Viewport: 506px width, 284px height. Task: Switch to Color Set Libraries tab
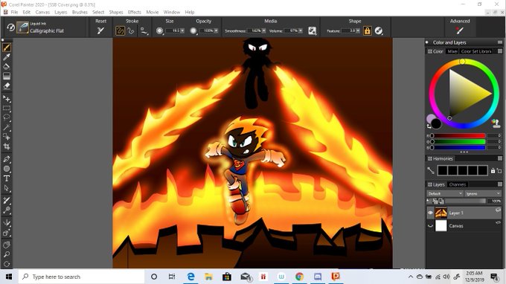click(476, 51)
